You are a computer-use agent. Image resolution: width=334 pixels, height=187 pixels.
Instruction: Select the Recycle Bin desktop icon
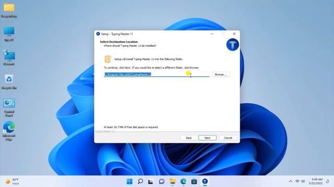coord(9,82)
